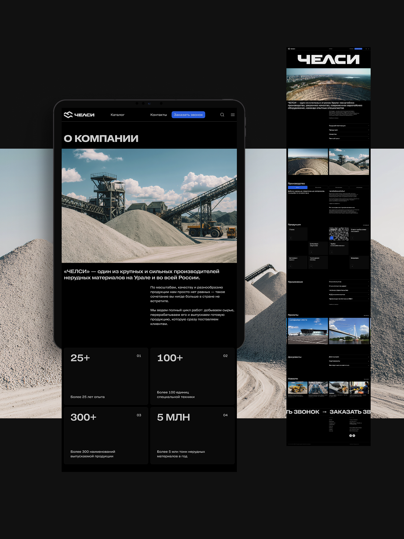Click the Челси logo in tablet header
404x539 pixels.
79,115
